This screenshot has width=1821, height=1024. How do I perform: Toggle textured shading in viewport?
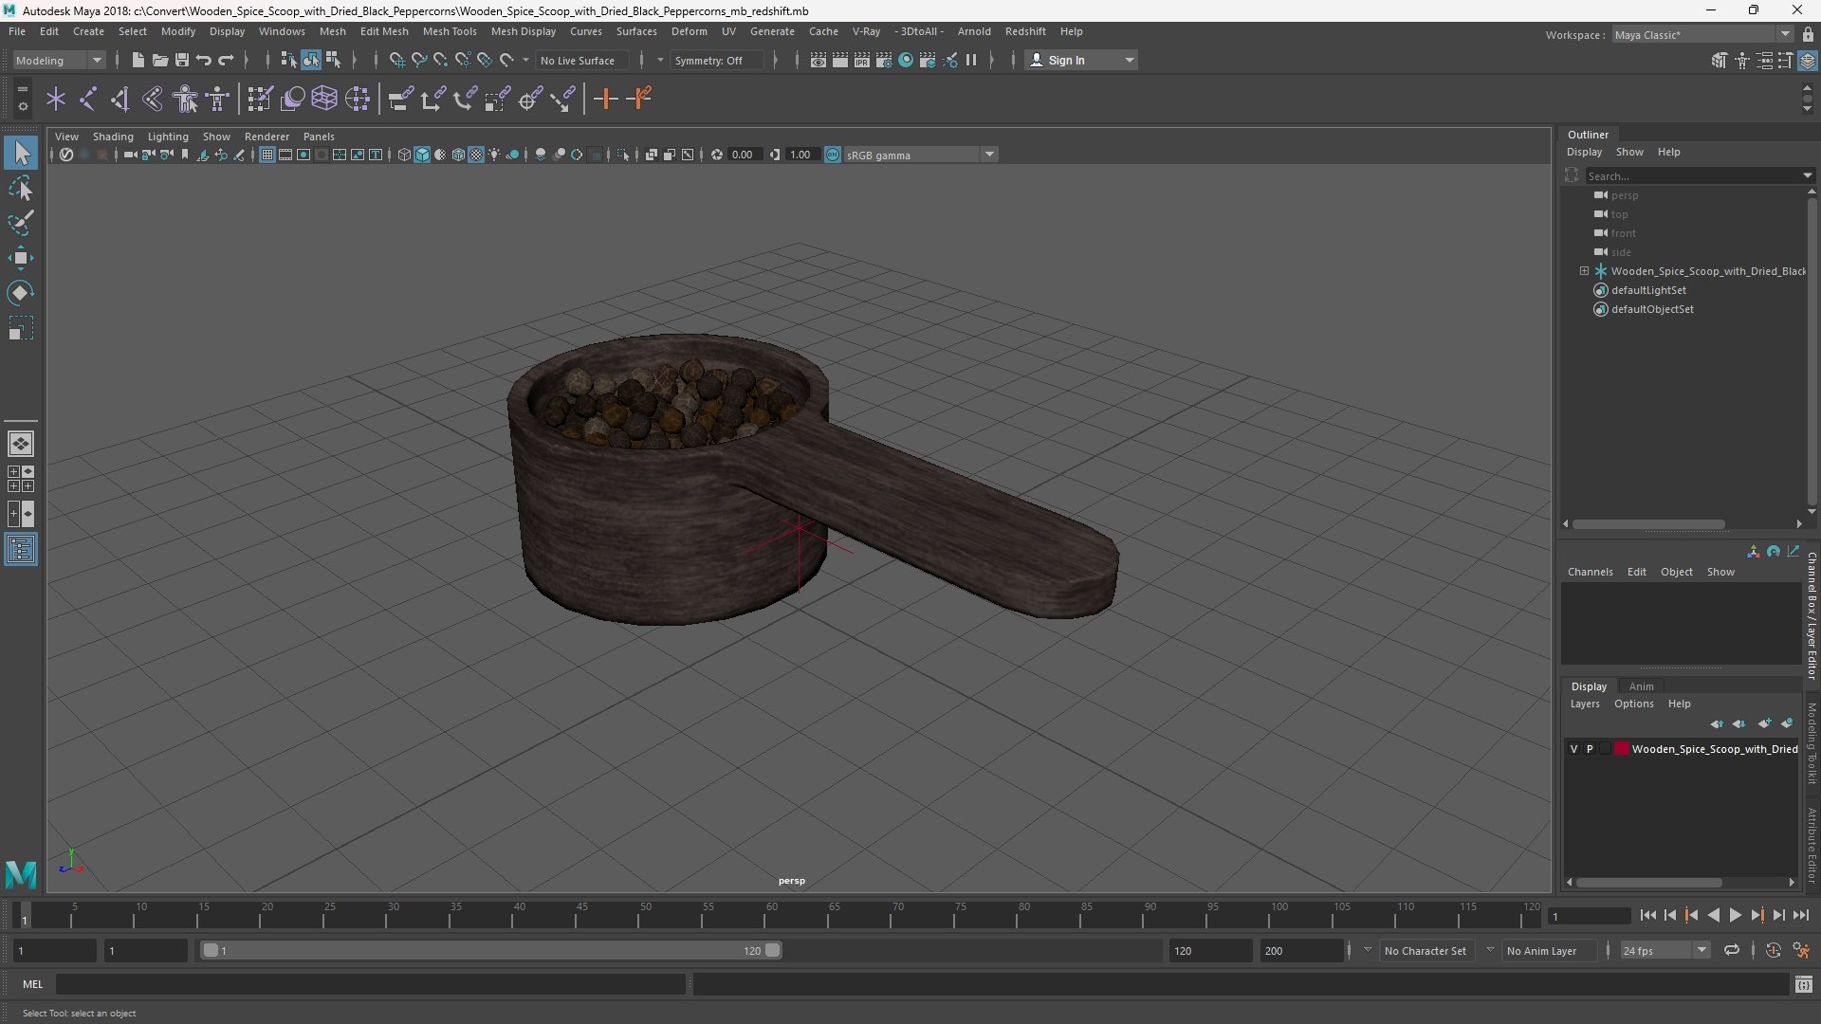coord(476,155)
